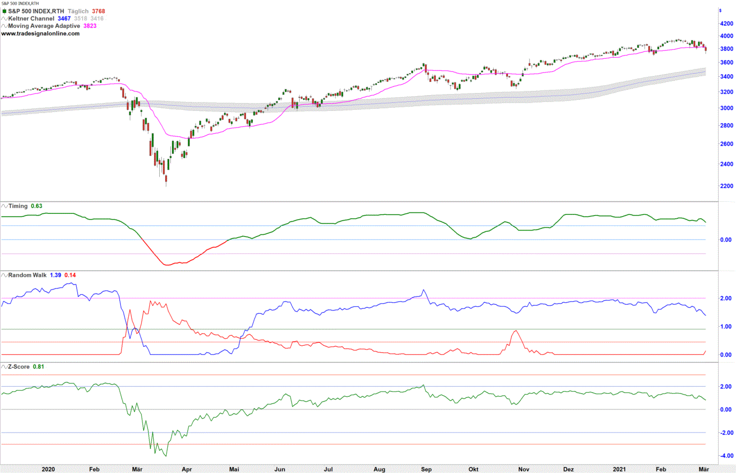Click the Täglich timeframe label
736x473 pixels.
[x=78, y=11]
